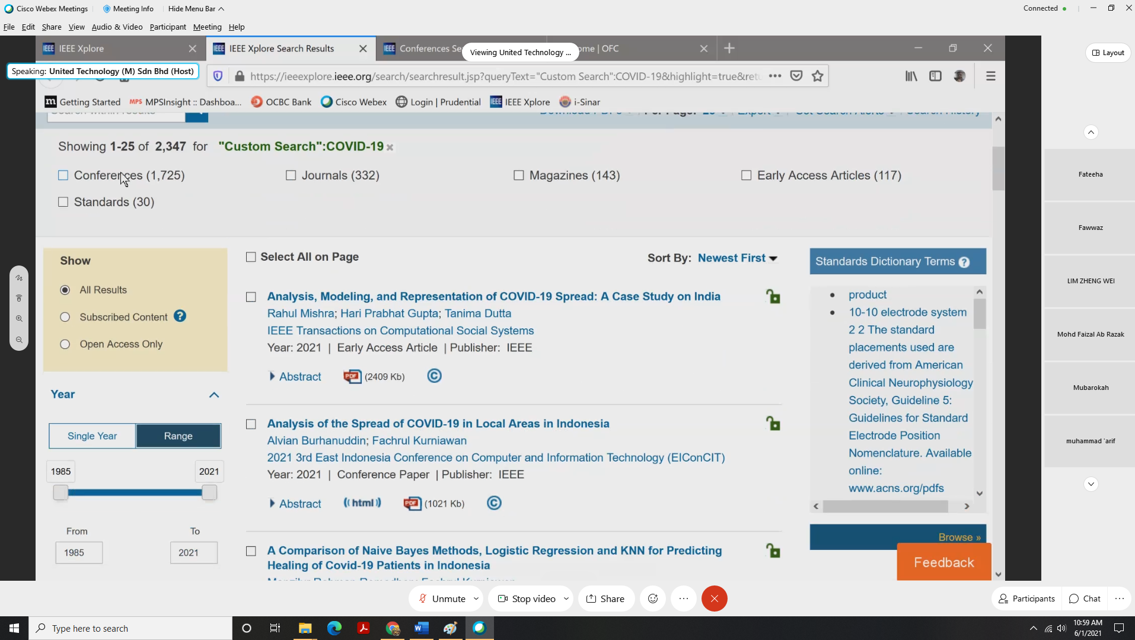Screen dimensions: 1135x640
Task: Click left year slider handle at 1985
Action: click(60, 492)
